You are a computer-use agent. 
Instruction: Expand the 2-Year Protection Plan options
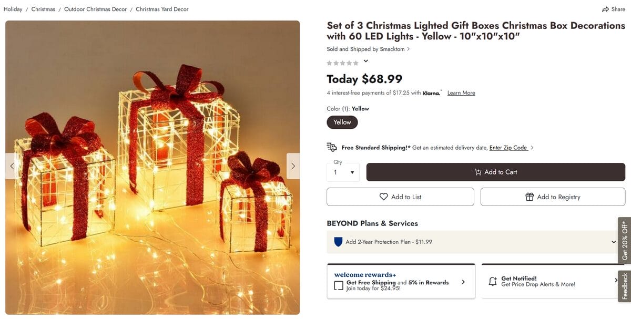click(613, 242)
